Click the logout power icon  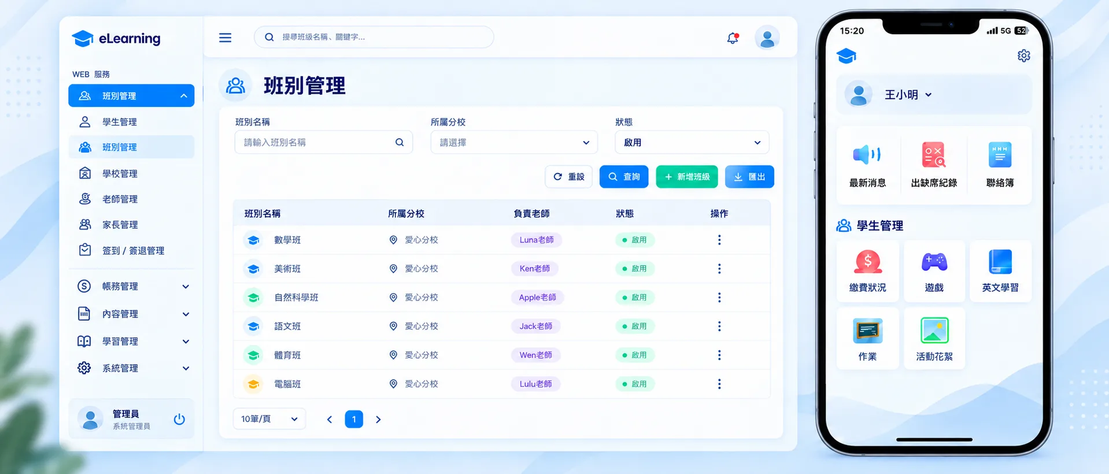click(179, 419)
